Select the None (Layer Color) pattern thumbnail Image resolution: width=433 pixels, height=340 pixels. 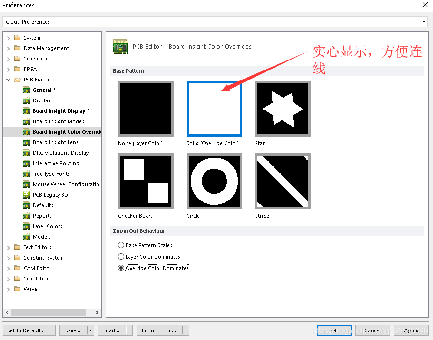[x=146, y=109]
